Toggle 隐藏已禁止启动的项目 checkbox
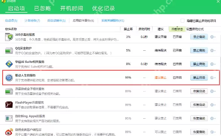The width and height of the screenshot is (221, 136). pyautogui.click(x=183, y=21)
